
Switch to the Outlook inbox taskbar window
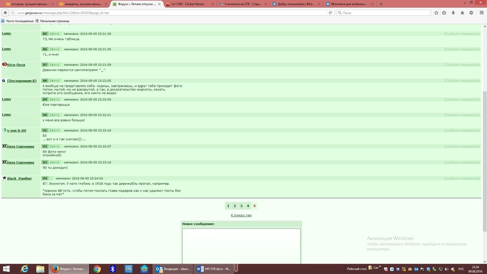pyautogui.click(x=173, y=269)
